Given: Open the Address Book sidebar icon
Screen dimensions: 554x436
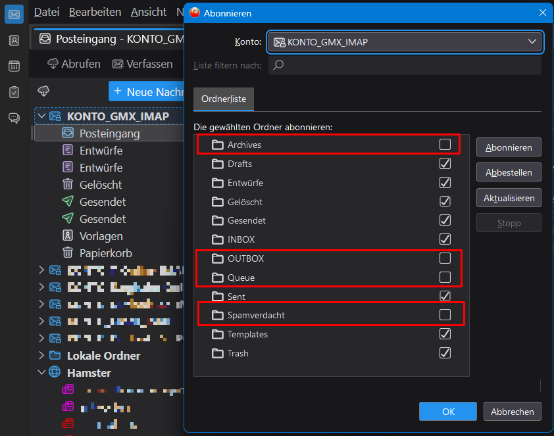Looking at the screenshot, I should (x=14, y=40).
